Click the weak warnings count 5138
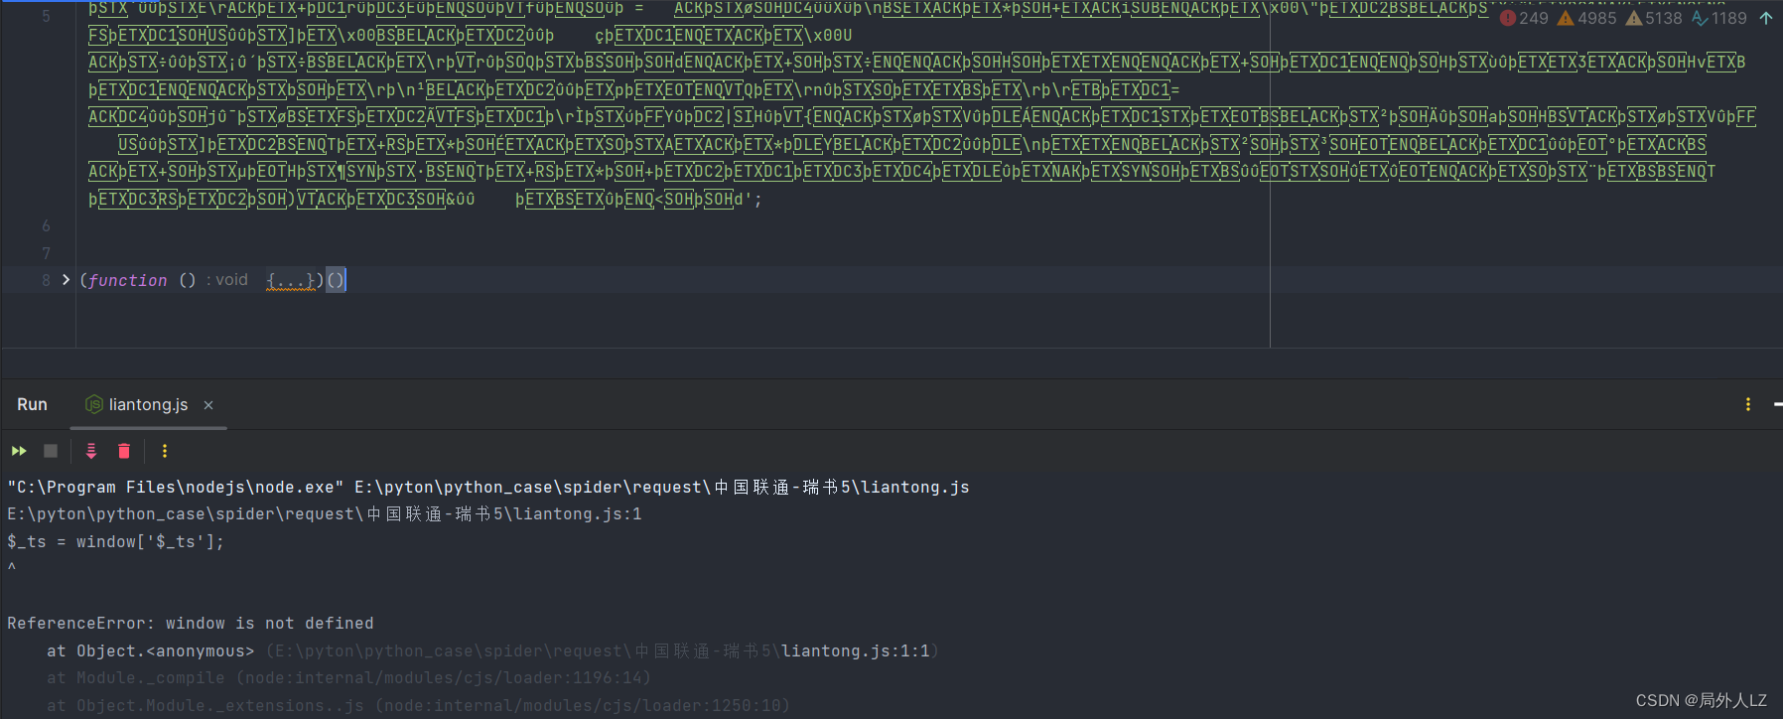Viewport: 1783px width, 719px height. tap(1654, 18)
